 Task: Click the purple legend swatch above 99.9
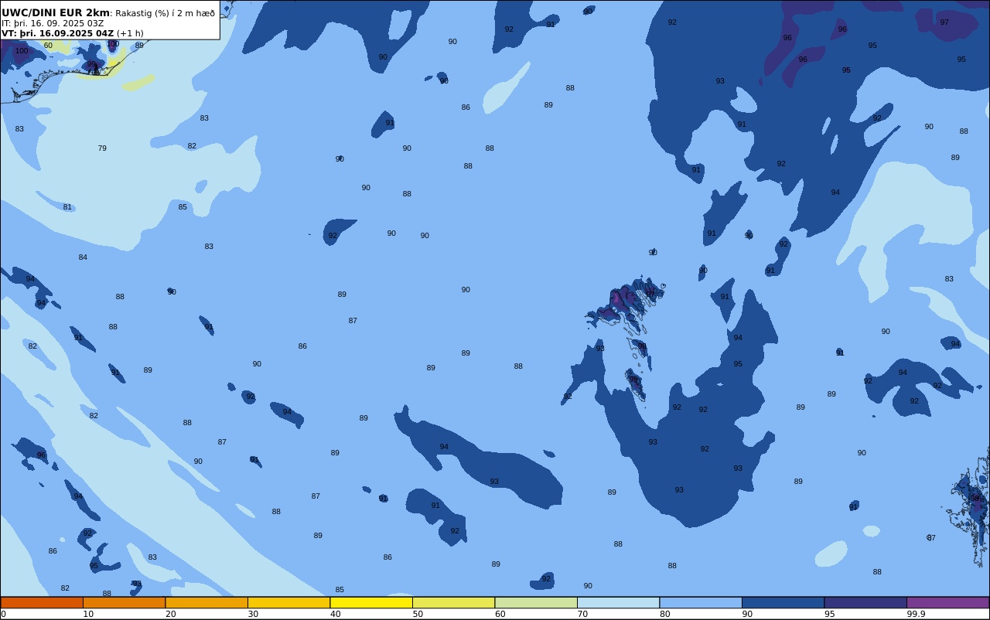pos(947,602)
